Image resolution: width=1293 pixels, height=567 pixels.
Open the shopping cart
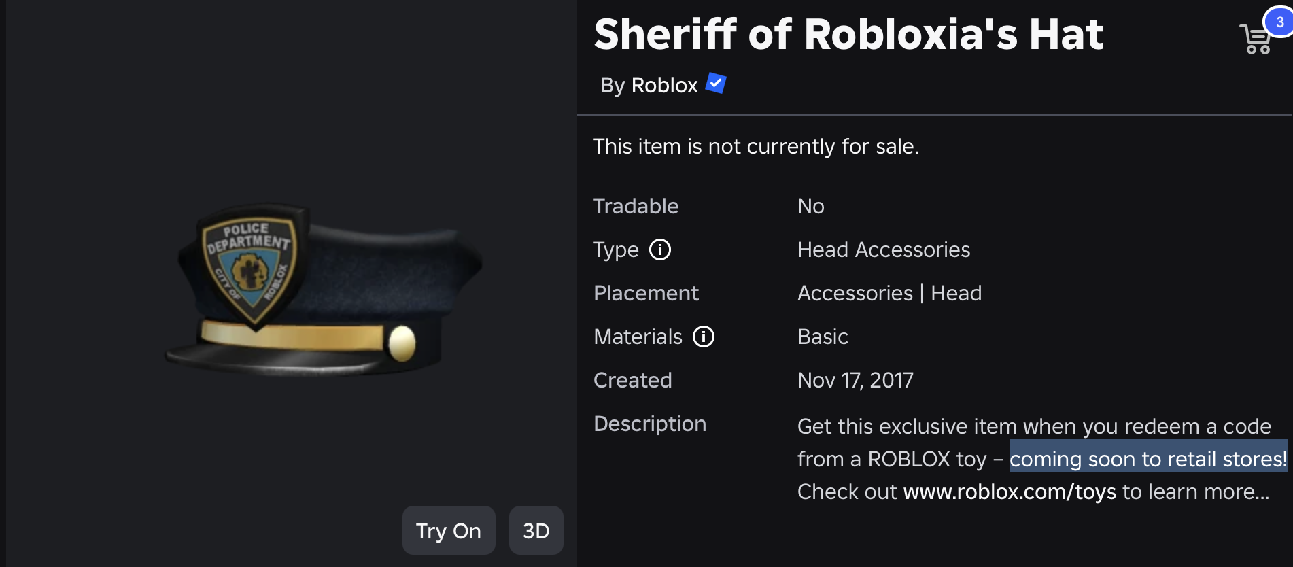pyautogui.click(x=1255, y=39)
